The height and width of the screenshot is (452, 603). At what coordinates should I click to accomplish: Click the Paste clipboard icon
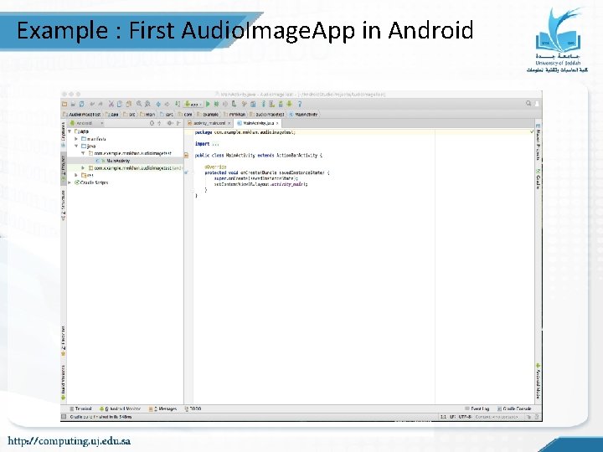click(128, 104)
